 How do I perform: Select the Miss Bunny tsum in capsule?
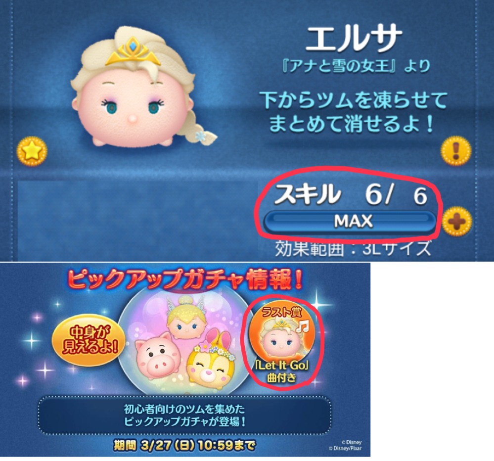[x=212, y=362]
